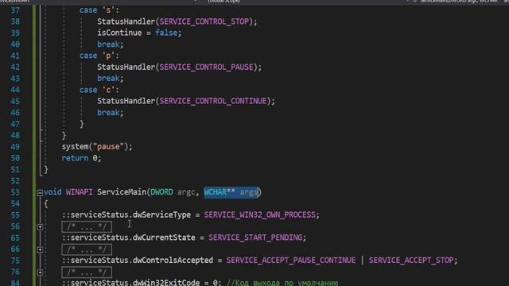Click the collapsed comment box after dwControlsAccepted line
The height and width of the screenshot is (286, 509).
click(87, 272)
